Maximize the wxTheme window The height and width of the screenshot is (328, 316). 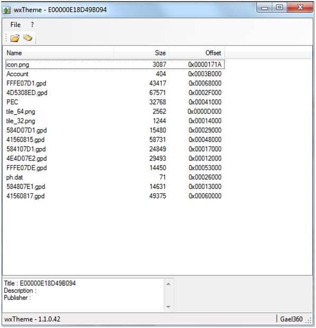(x=279, y=7)
